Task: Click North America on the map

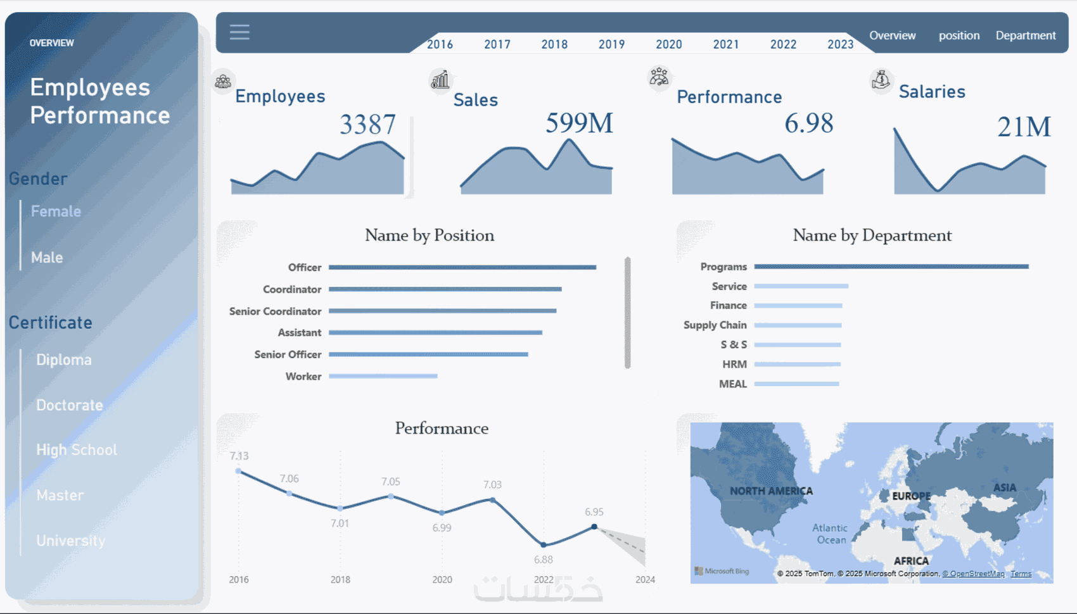Action: (771, 491)
